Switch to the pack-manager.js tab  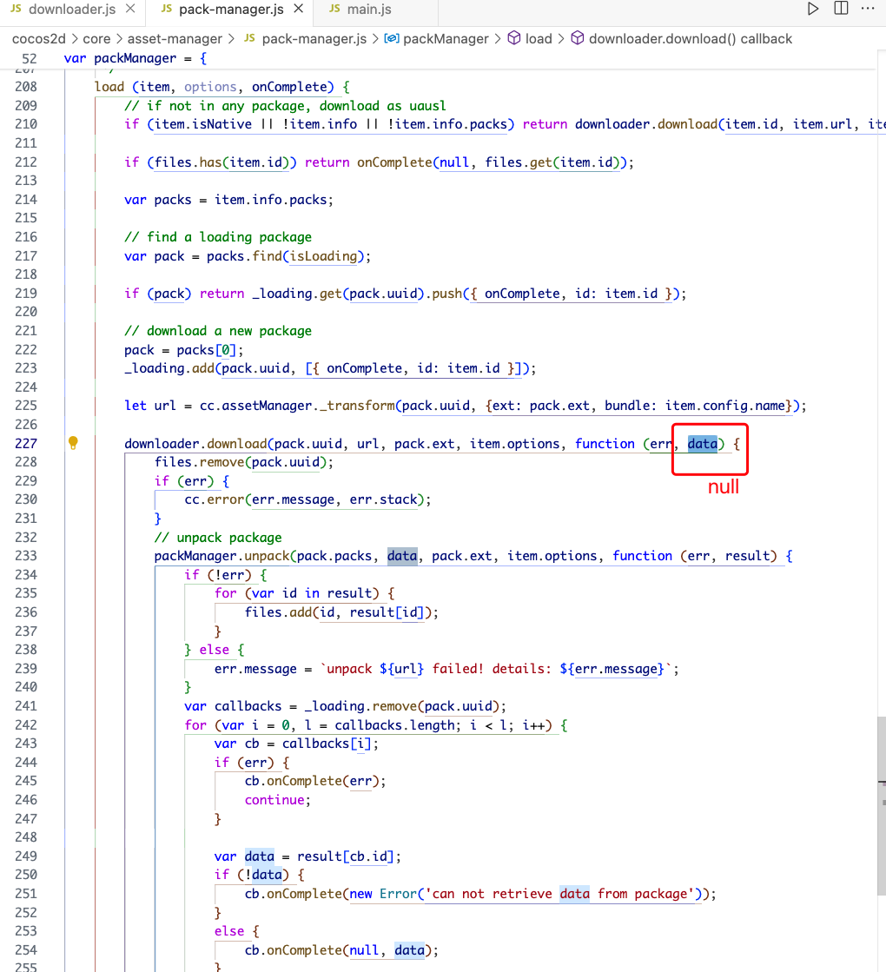230,10
